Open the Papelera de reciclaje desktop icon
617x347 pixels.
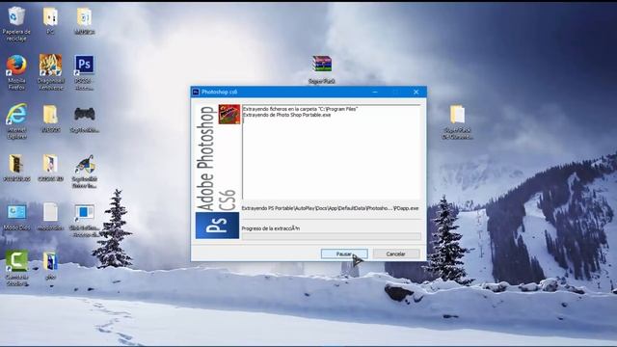coord(16,23)
